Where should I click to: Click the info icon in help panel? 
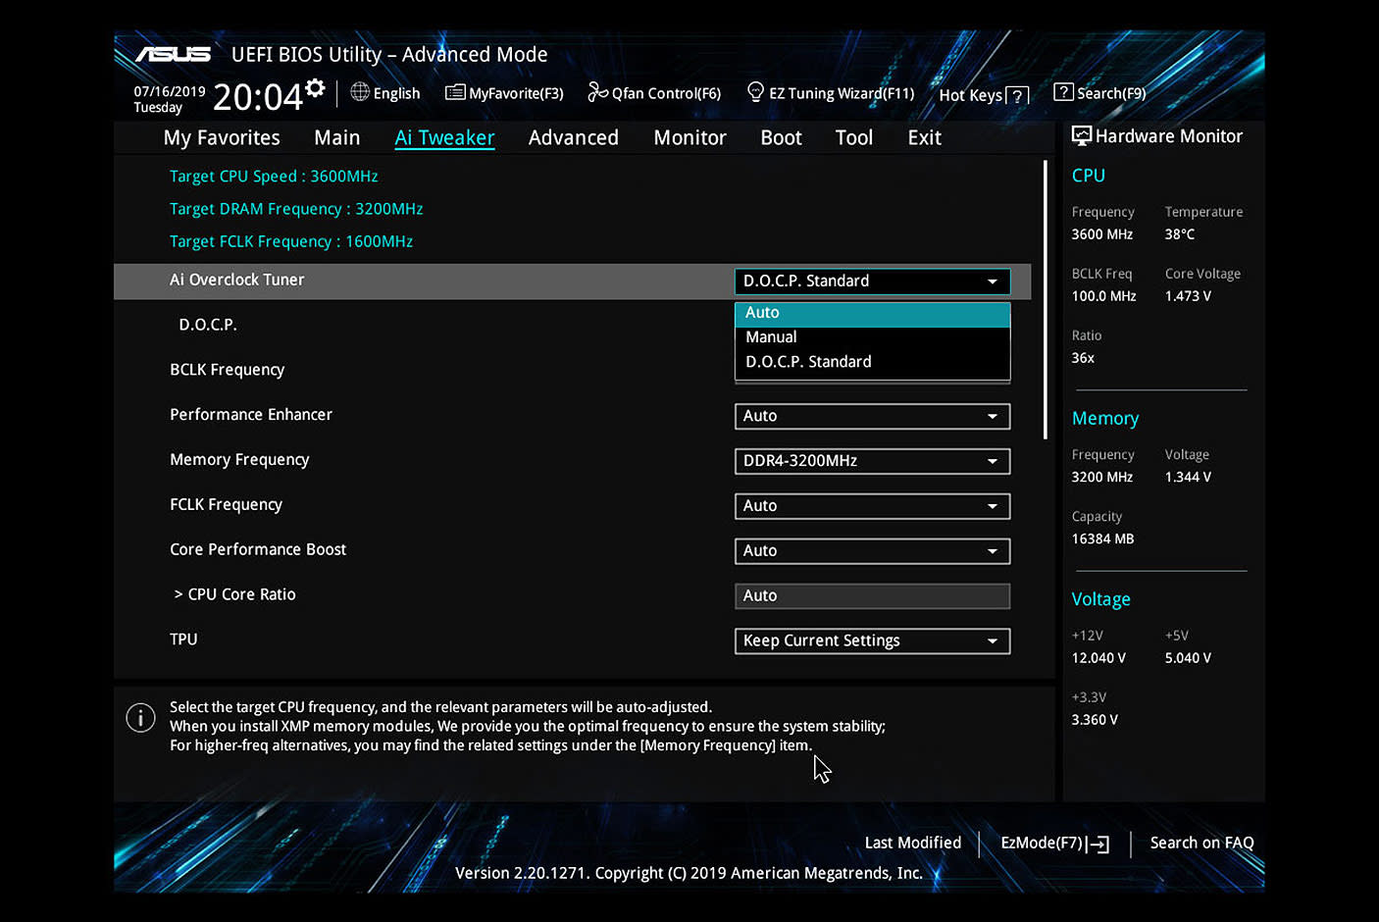click(x=141, y=718)
